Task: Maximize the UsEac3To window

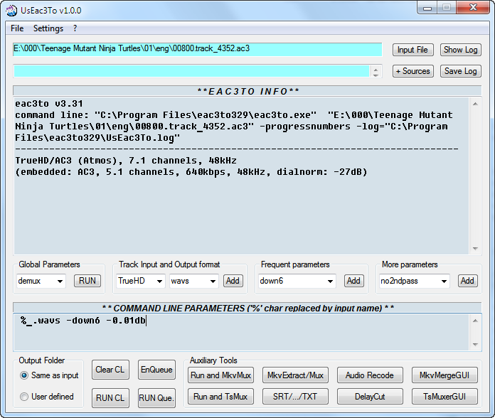Action: click(x=447, y=8)
